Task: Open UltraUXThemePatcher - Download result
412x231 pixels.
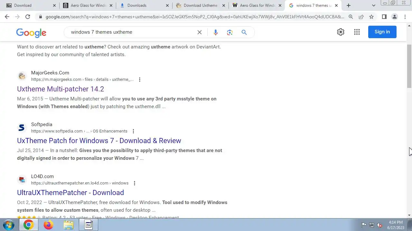Action: 70,193
